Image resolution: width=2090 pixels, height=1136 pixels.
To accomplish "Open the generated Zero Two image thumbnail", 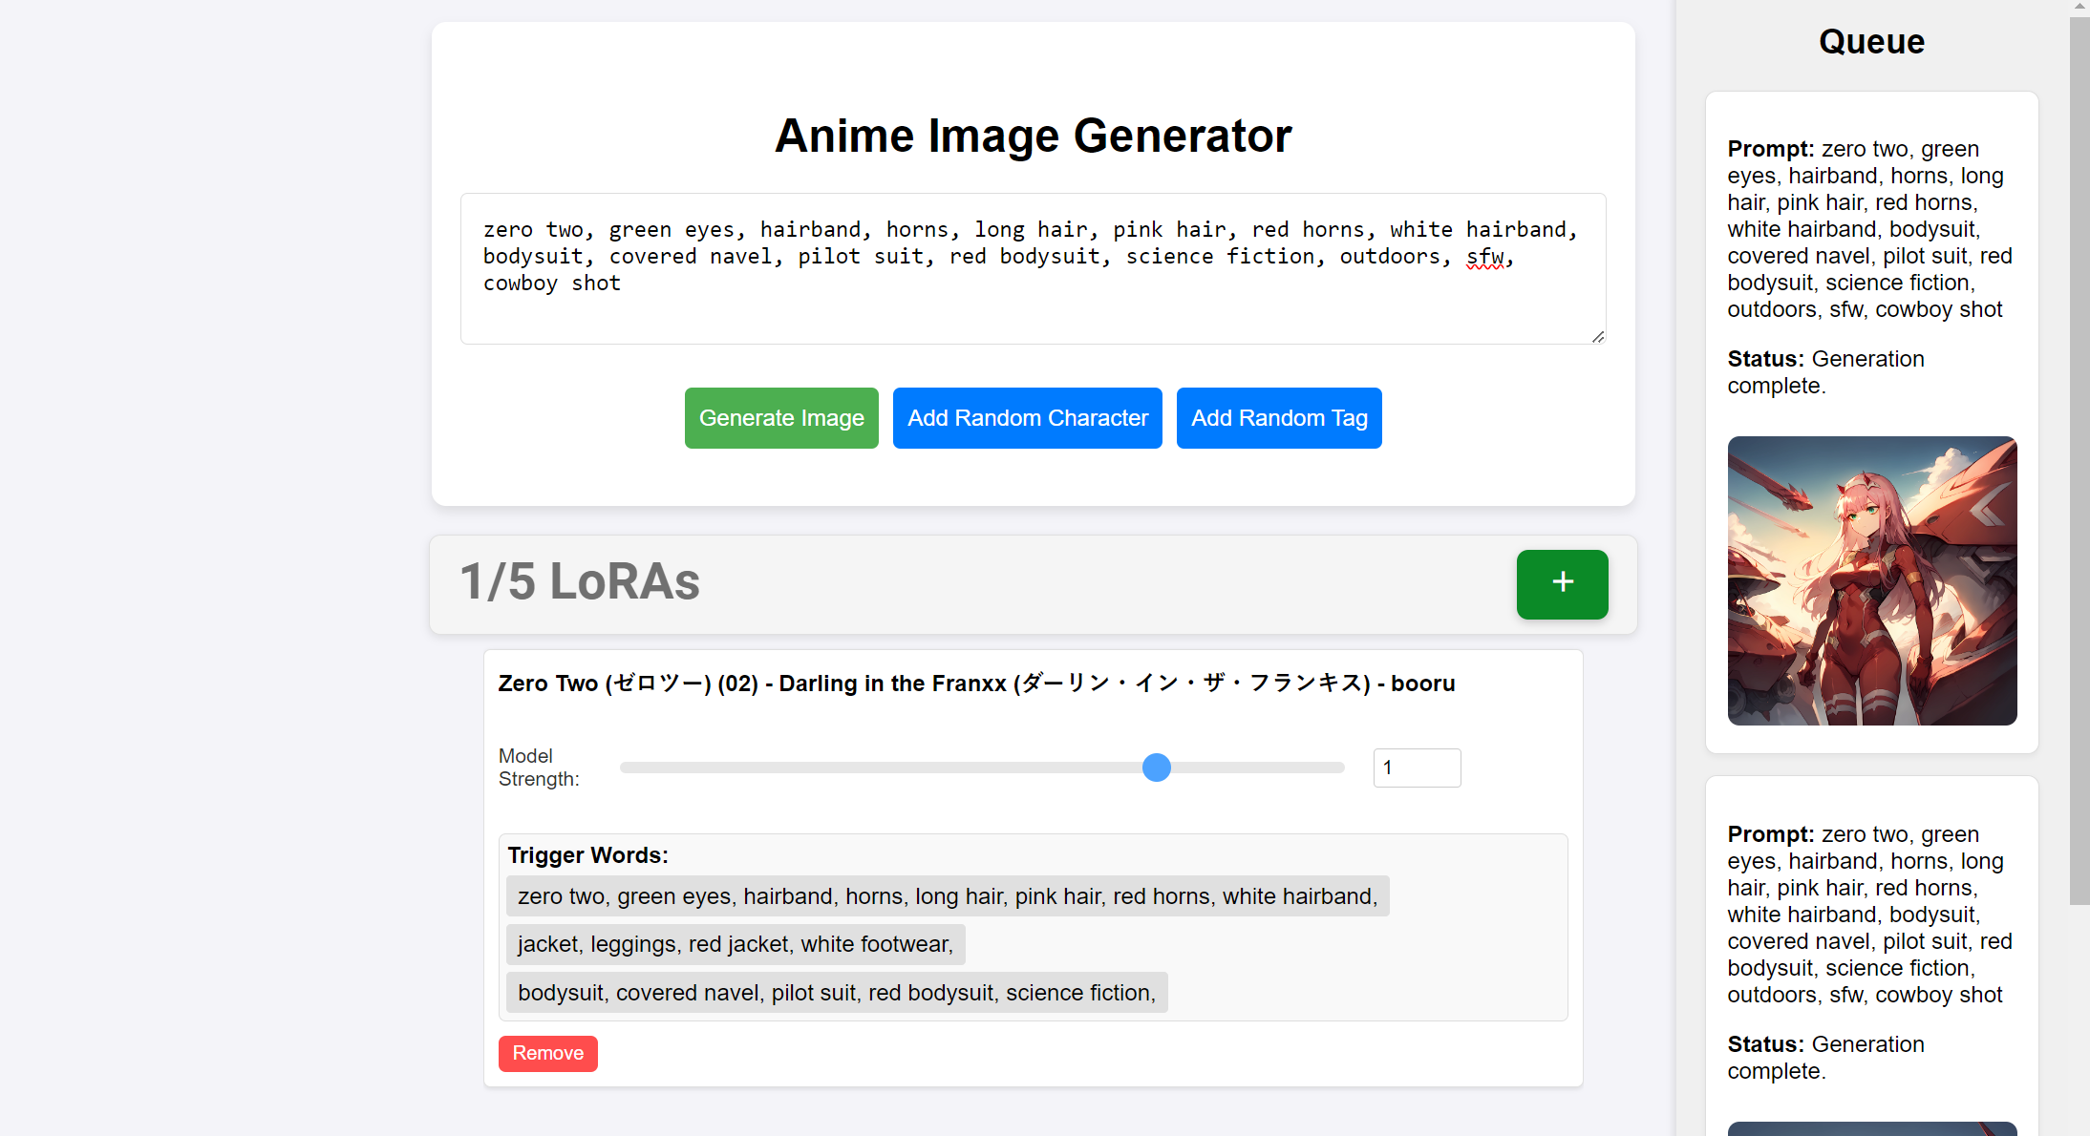I will coord(1871,580).
